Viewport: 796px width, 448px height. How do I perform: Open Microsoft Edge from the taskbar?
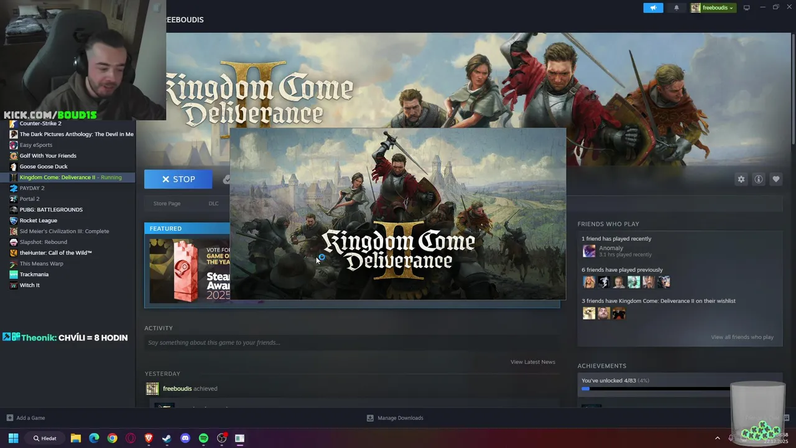click(x=94, y=438)
